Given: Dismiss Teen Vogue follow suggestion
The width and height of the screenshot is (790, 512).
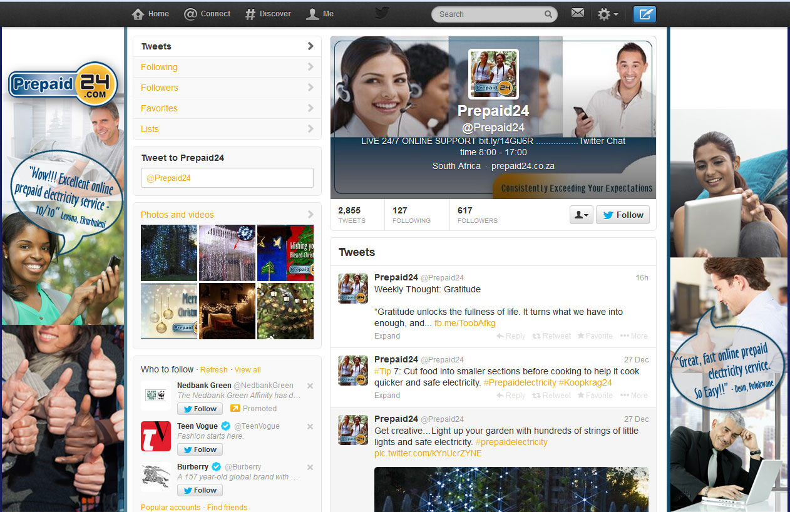Looking at the screenshot, I should (310, 426).
